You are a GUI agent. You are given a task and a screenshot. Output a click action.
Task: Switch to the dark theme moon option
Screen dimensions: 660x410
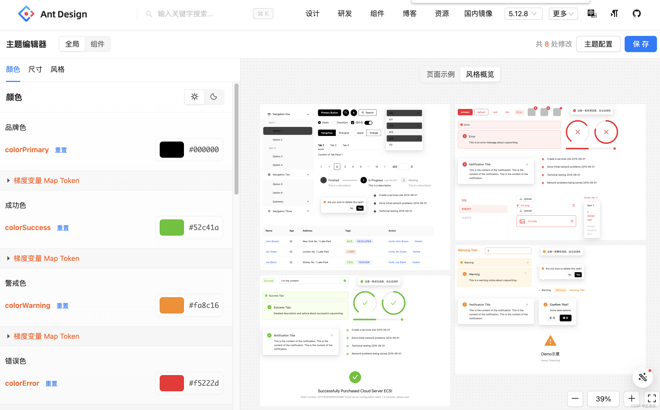pos(214,97)
